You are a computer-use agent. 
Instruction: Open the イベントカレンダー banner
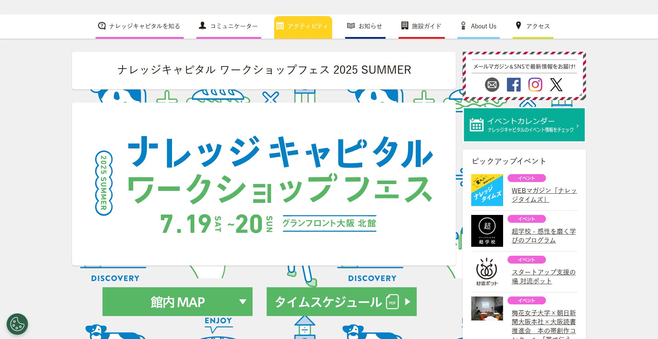pos(524,125)
